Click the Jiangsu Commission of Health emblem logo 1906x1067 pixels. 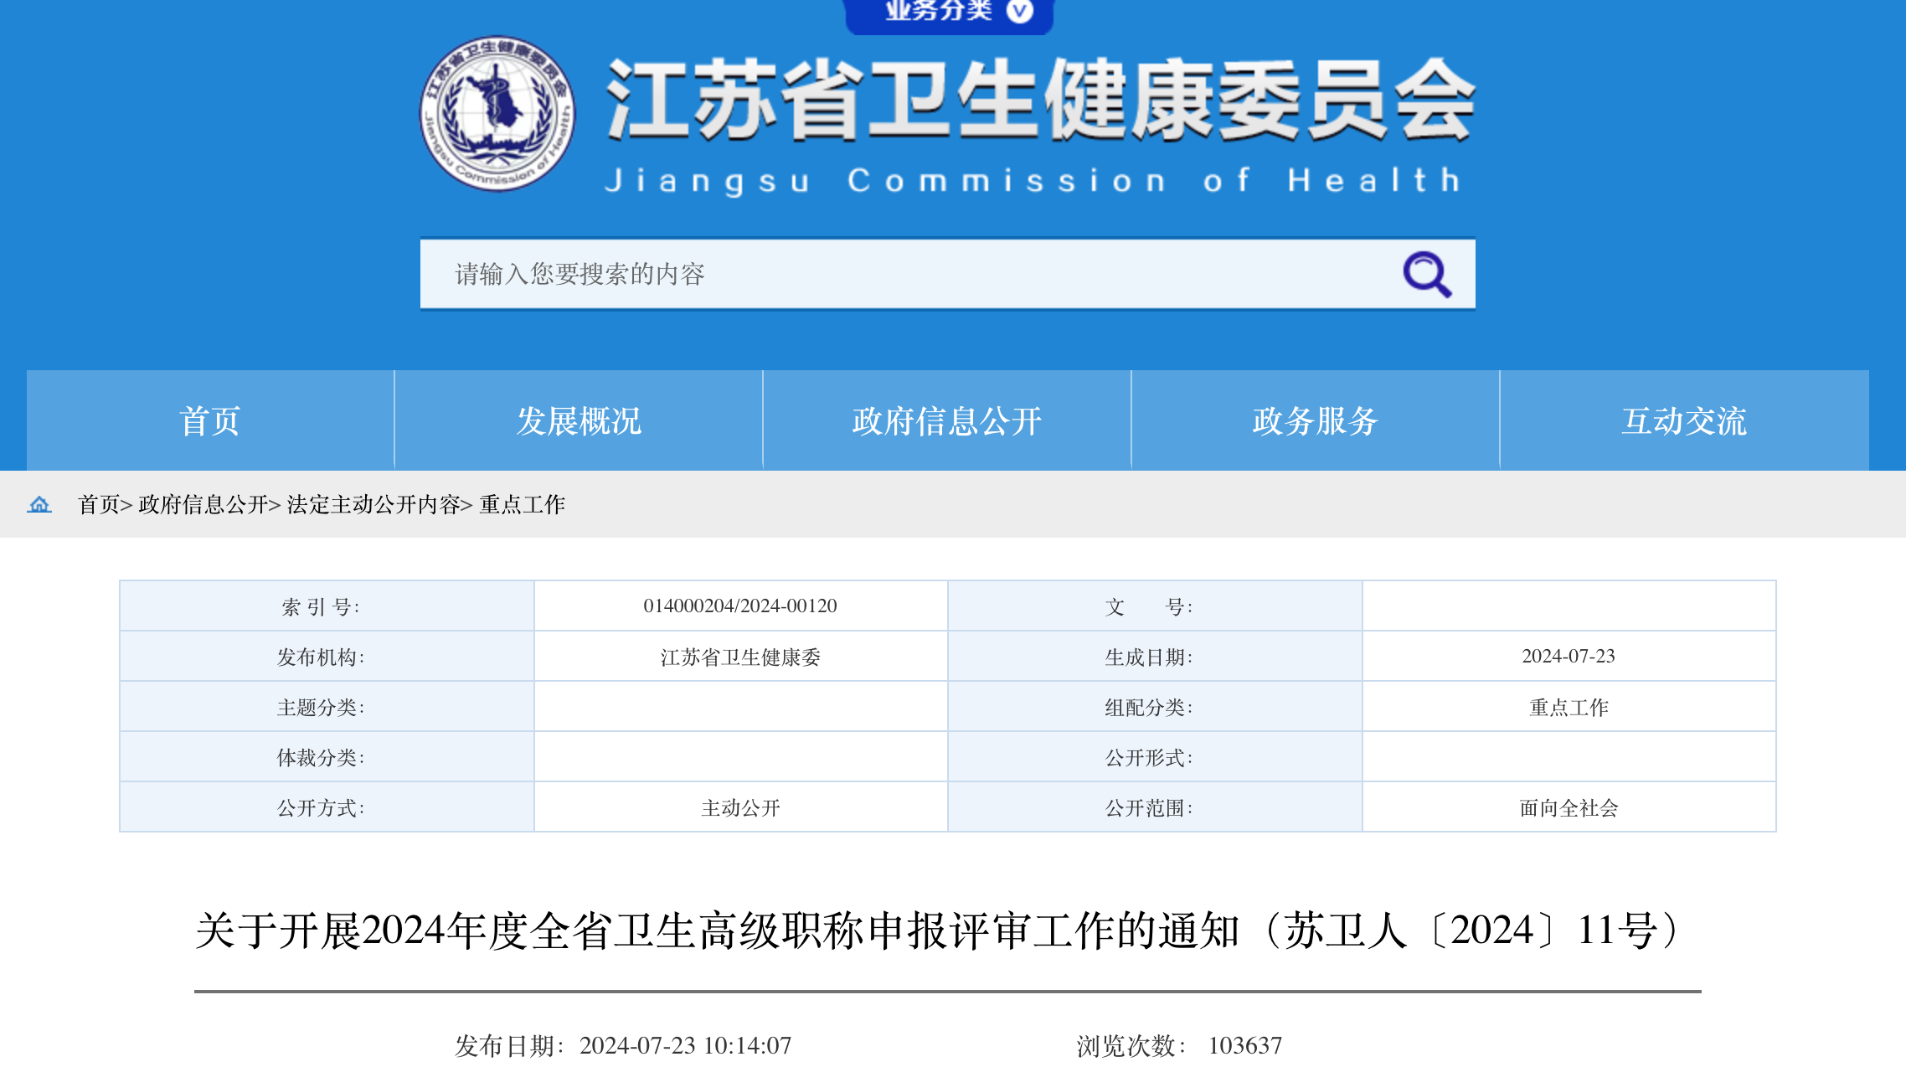click(x=497, y=113)
